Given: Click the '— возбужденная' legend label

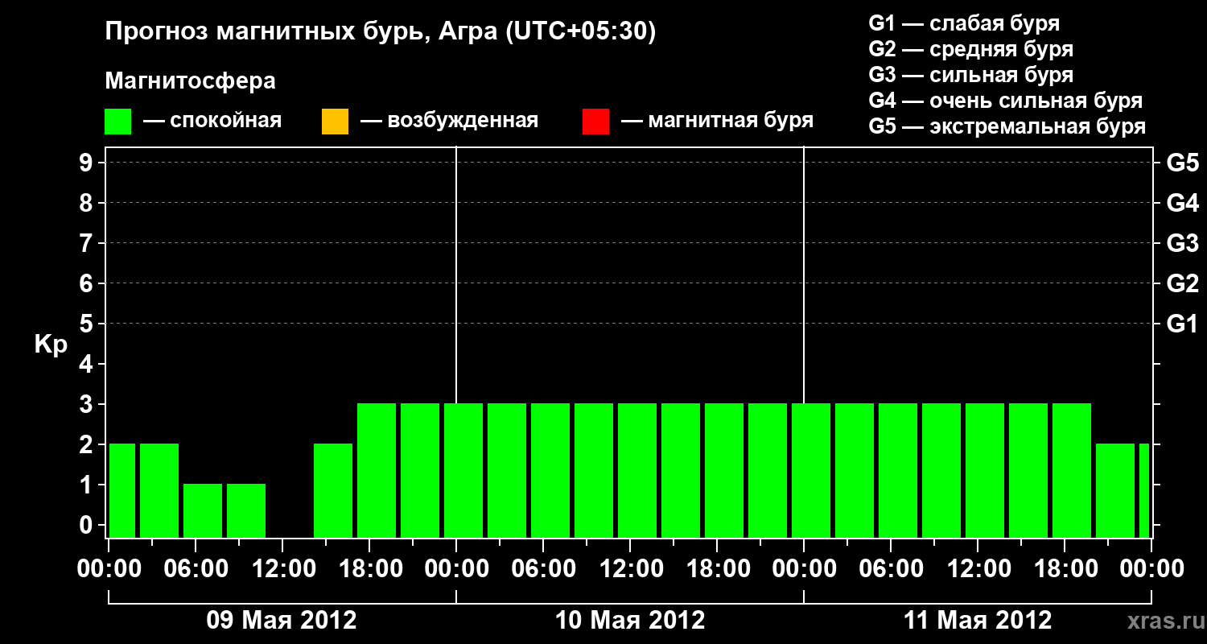Looking at the screenshot, I should (x=449, y=122).
